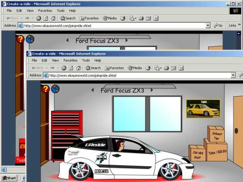Open Media in the front window toolbar
The width and height of the screenshot is (243, 182).
135,68
